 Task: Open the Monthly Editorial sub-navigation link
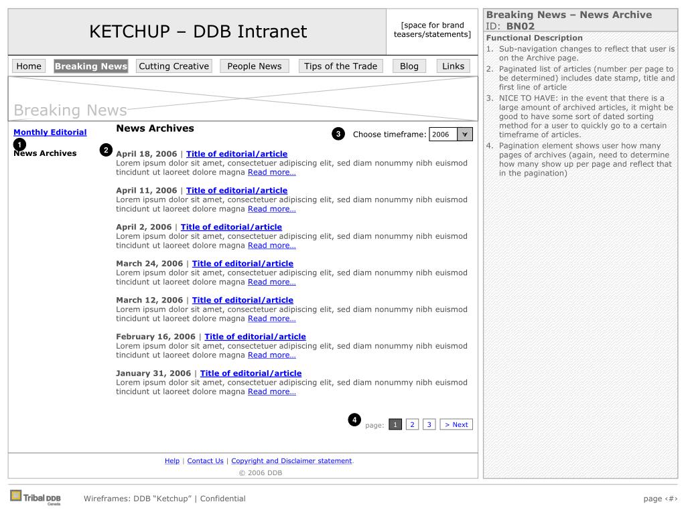coord(50,132)
